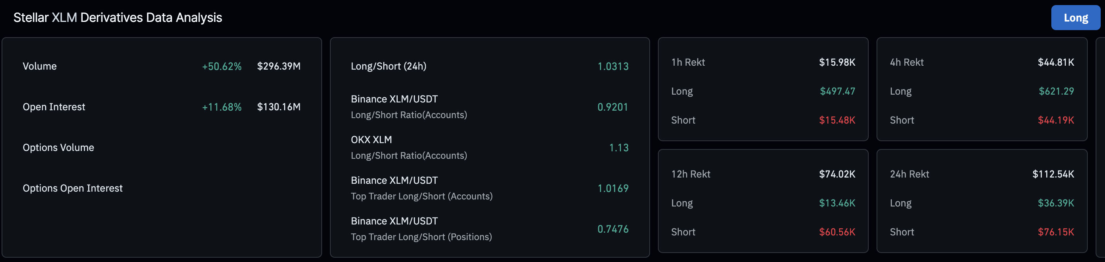Click the 24h Long liquidation value $36.39K
Screen dimensions: 1105x262
(x=1056, y=203)
